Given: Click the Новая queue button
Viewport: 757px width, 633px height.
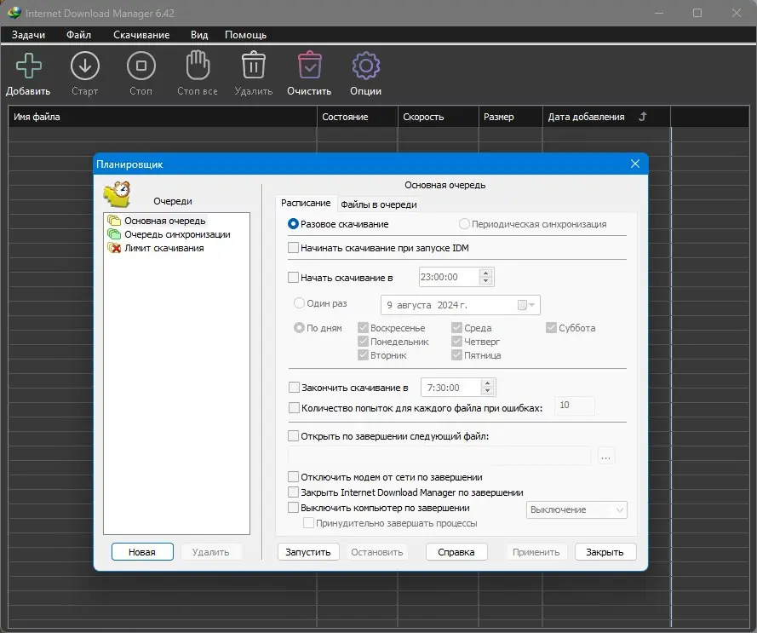Looking at the screenshot, I should 142,552.
